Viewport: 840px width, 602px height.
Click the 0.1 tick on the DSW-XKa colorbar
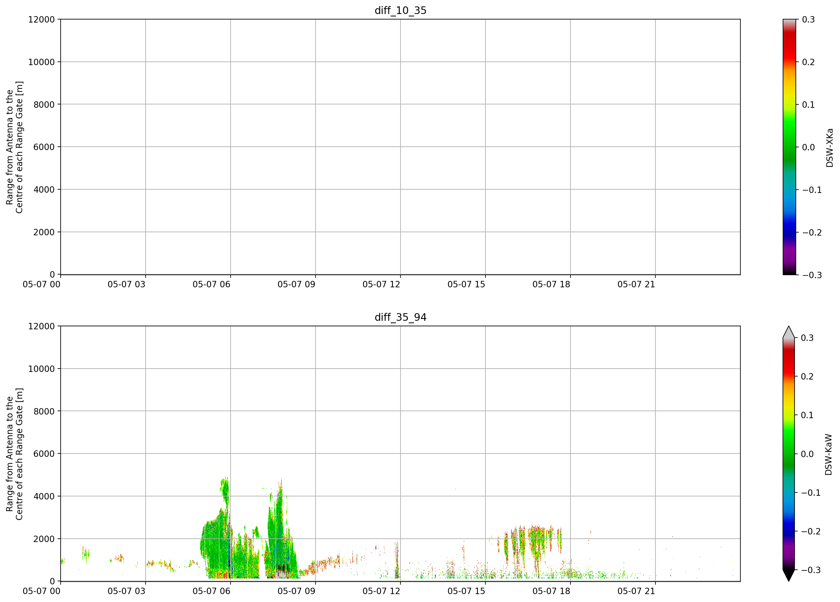point(809,105)
